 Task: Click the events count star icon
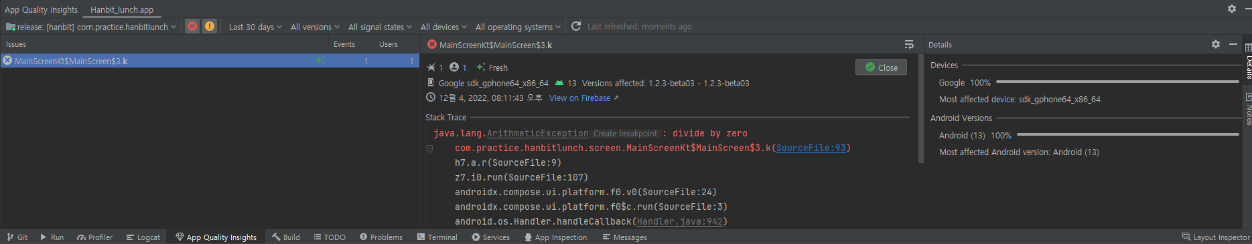pyautogui.click(x=431, y=68)
